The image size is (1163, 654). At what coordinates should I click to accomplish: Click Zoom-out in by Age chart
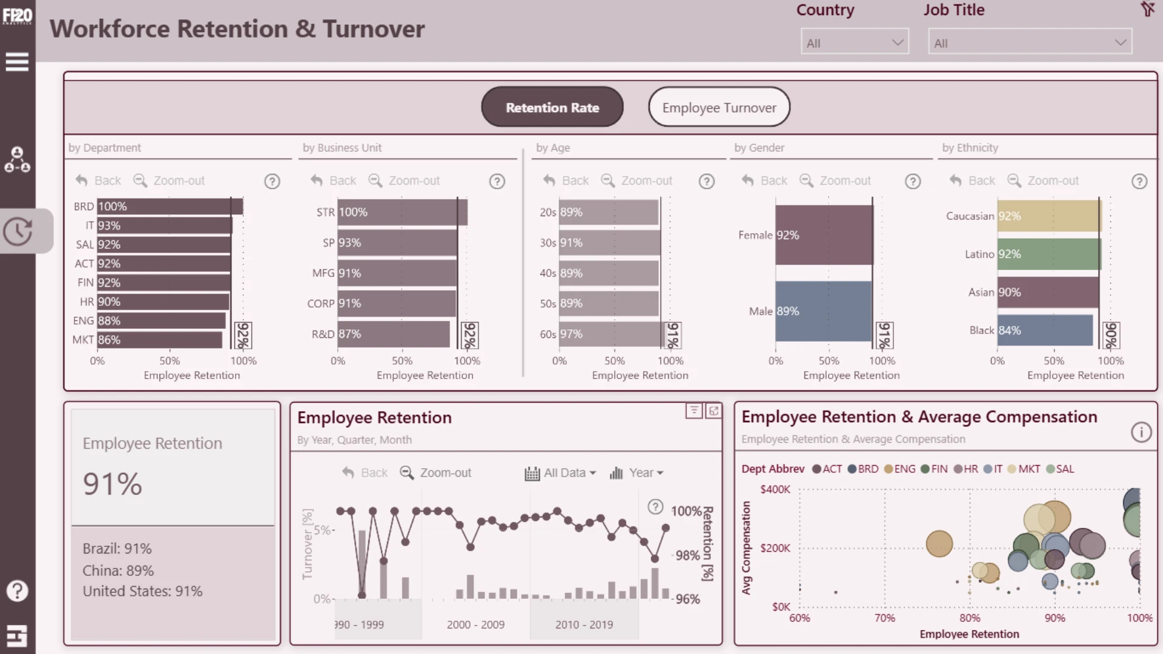pyautogui.click(x=637, y=180)
